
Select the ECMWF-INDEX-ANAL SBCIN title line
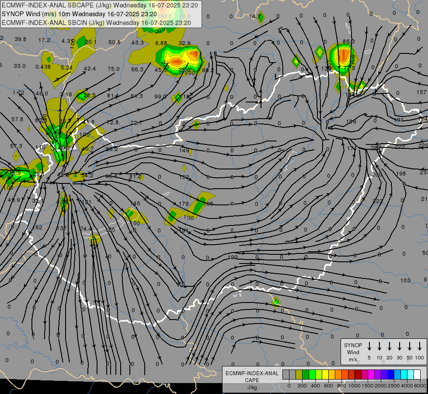point(96,23)
